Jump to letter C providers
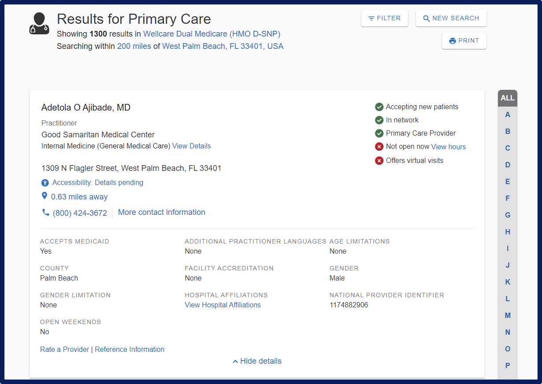Screen dimensions: 542x384 point(508,148)
